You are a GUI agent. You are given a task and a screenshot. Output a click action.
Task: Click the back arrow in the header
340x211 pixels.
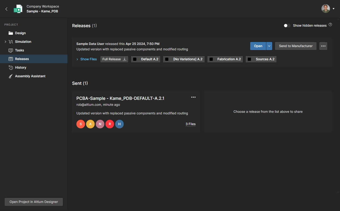[x=6, y=9]
